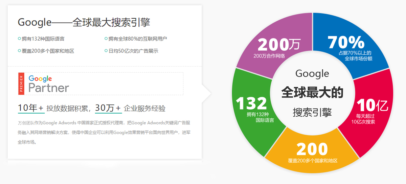Click the underlined 10年+ statistic

[31, 108]
